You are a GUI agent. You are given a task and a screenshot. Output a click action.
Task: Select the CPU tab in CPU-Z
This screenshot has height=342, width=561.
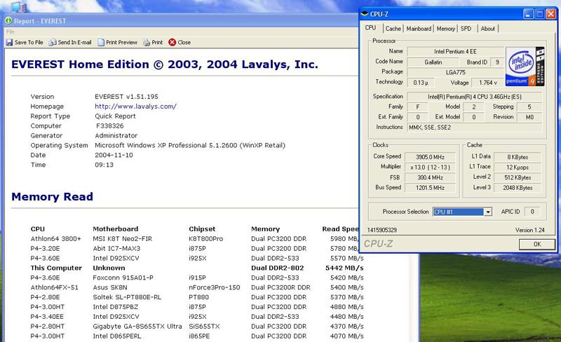coord(371,28)
